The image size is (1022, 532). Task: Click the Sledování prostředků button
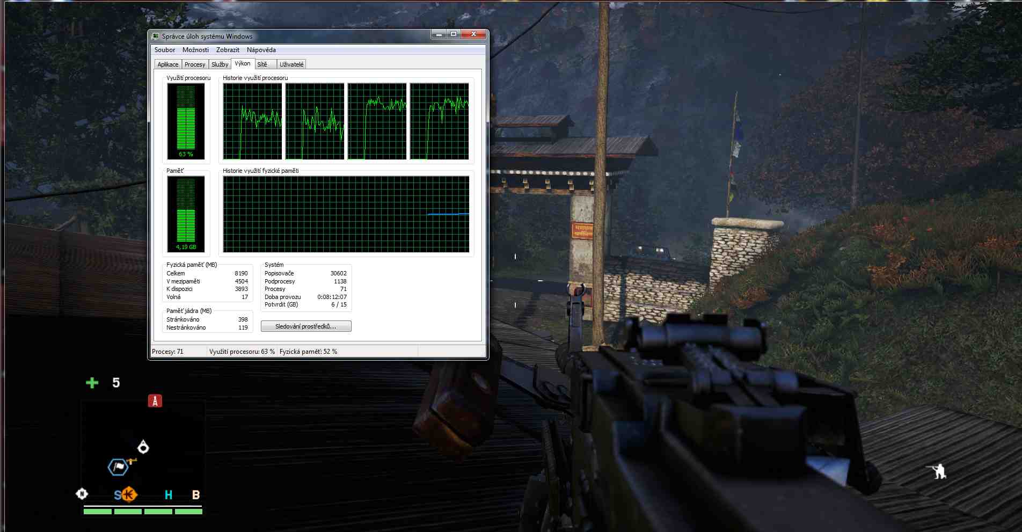click(306, 326)
